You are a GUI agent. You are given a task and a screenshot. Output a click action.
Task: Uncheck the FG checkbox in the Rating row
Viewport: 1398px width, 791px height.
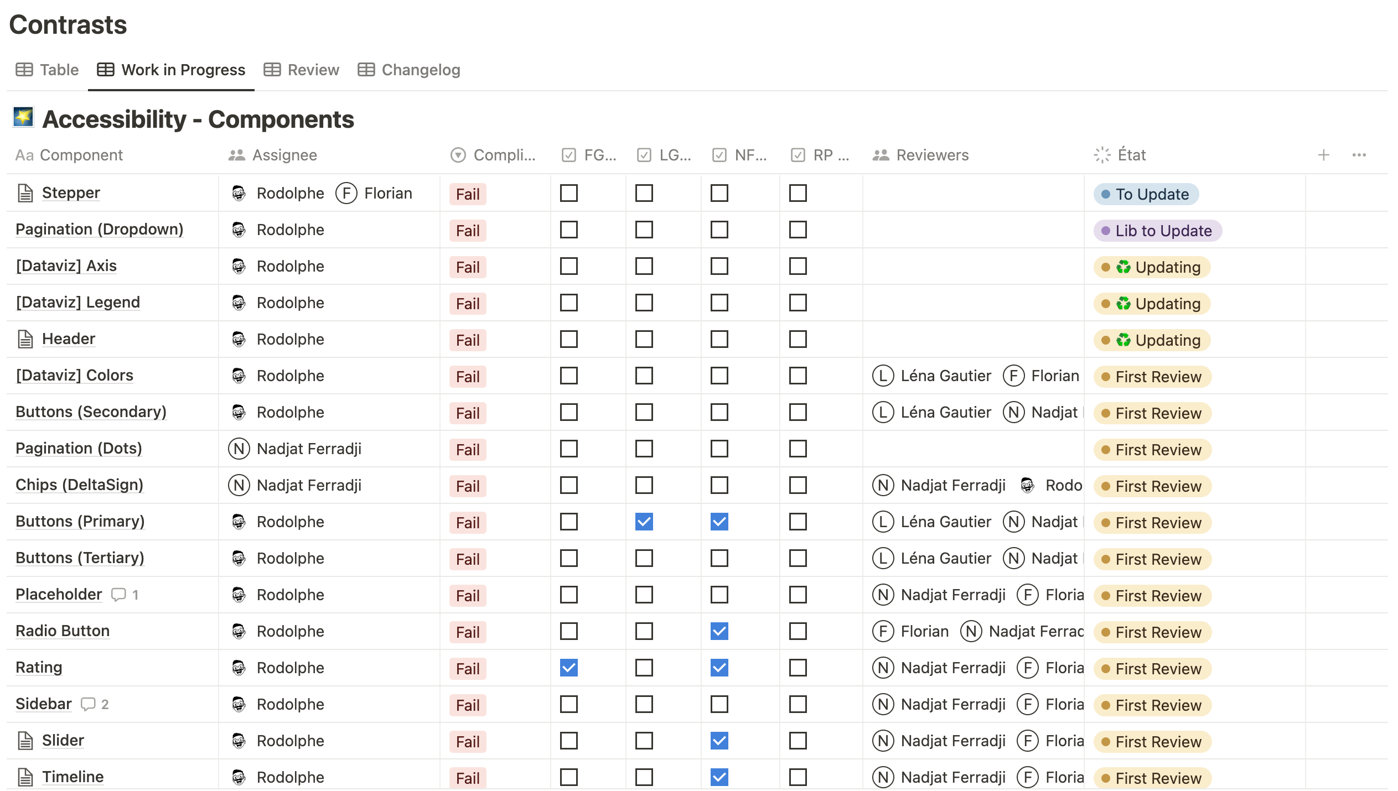point(568,668)
